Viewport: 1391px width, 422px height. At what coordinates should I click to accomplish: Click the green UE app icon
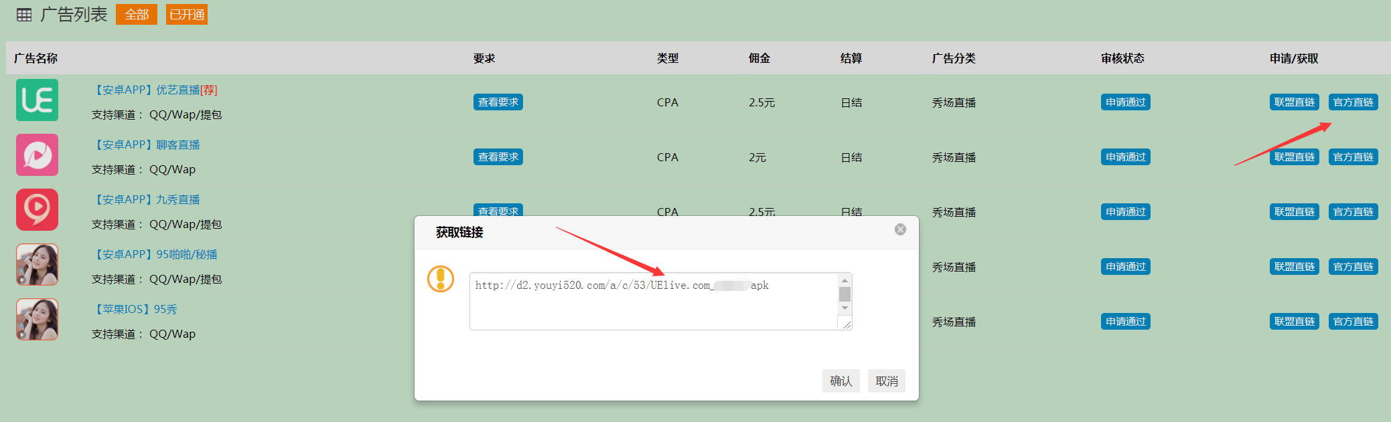coord(38,100)
